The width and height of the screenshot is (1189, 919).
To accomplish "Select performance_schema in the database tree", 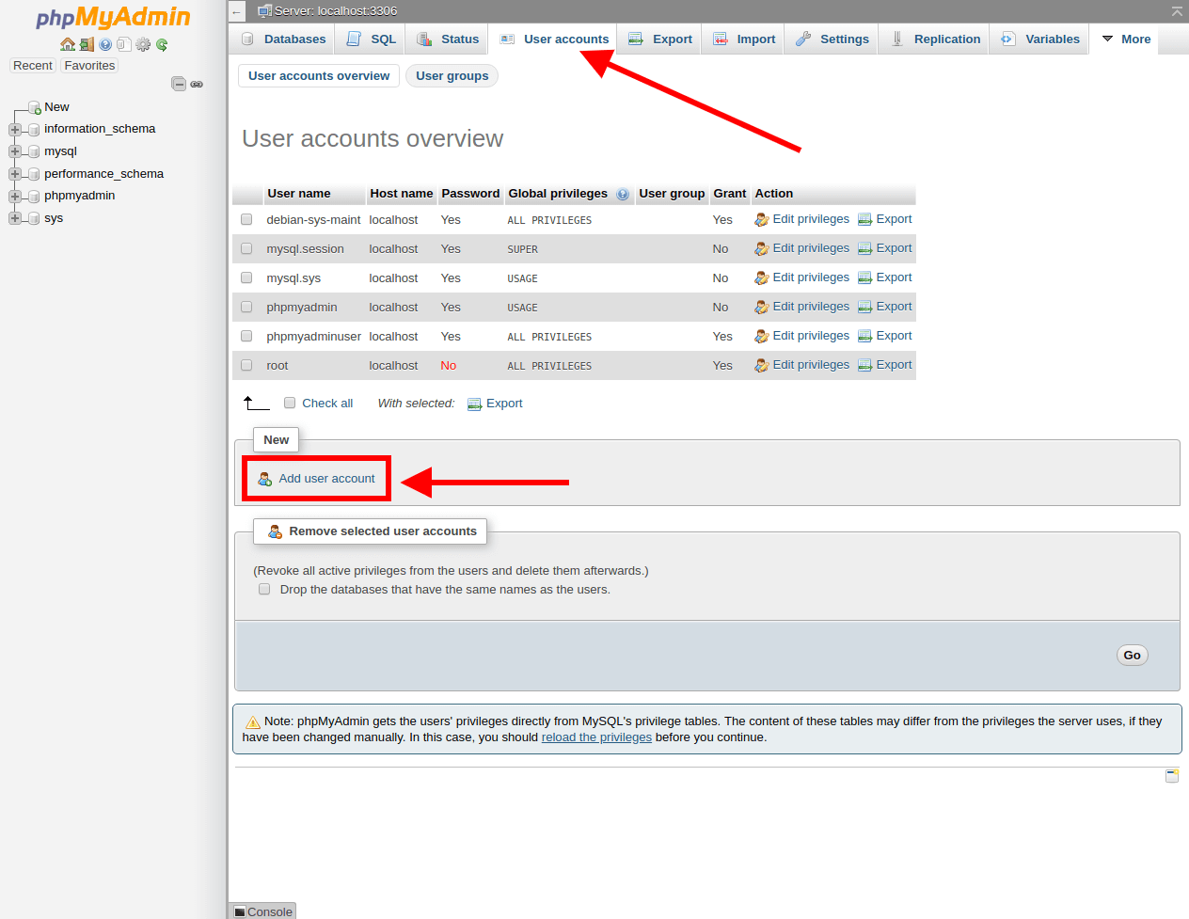I will pos(103,174).
